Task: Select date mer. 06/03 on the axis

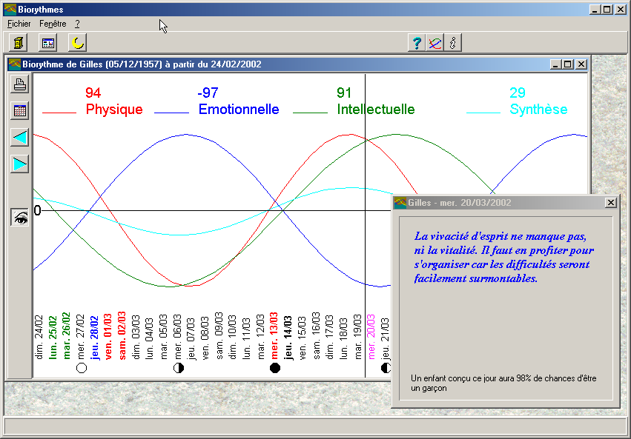Action: (178, 337)
